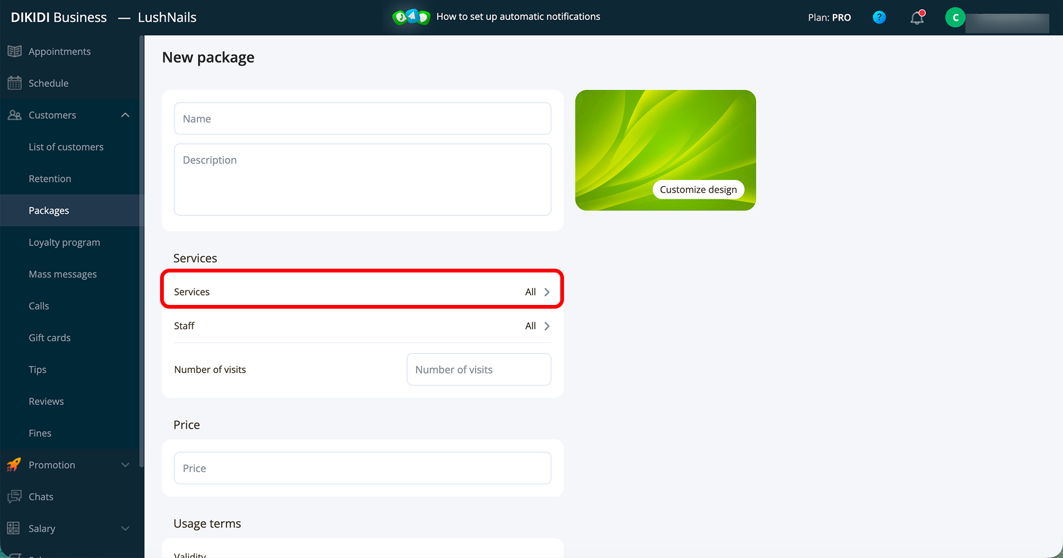Click the Promotion rocket icon
The image size is (1063, 558).
(x=14, y=465)
